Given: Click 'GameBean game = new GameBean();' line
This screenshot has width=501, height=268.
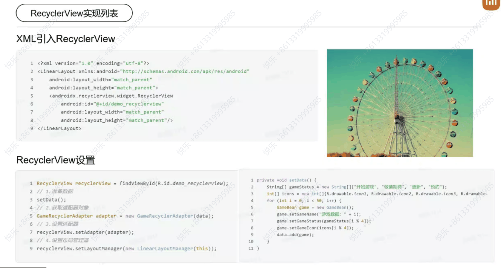Looking at the screenshot, I should pyautogui.click(x=315, y=207).
